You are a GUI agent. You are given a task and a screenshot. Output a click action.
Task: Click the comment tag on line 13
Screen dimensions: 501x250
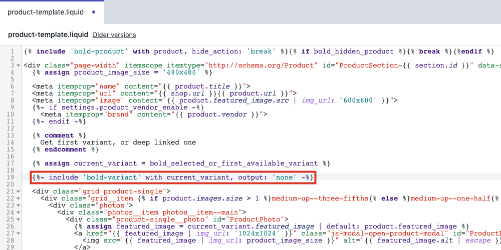59,135
